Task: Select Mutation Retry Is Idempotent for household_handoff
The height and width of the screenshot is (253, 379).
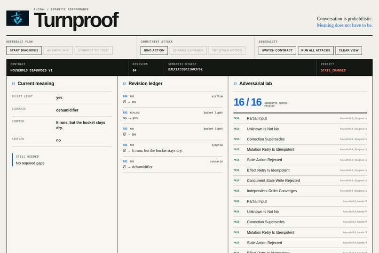Action: pos(300,232)
